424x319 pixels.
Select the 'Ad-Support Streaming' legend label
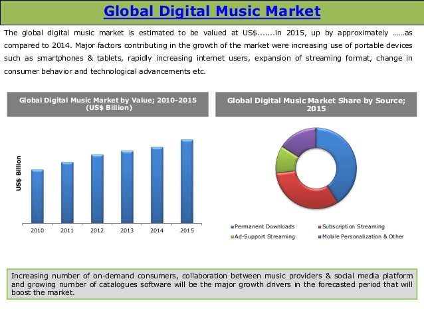265,236
